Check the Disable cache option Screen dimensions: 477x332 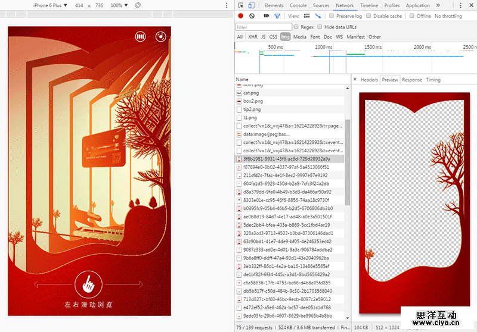[x=368, y=16]
